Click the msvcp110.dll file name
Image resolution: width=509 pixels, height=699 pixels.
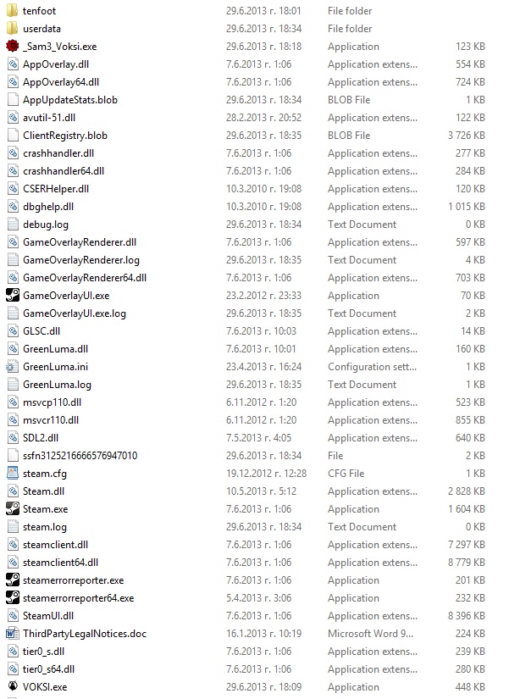[53, 402]
